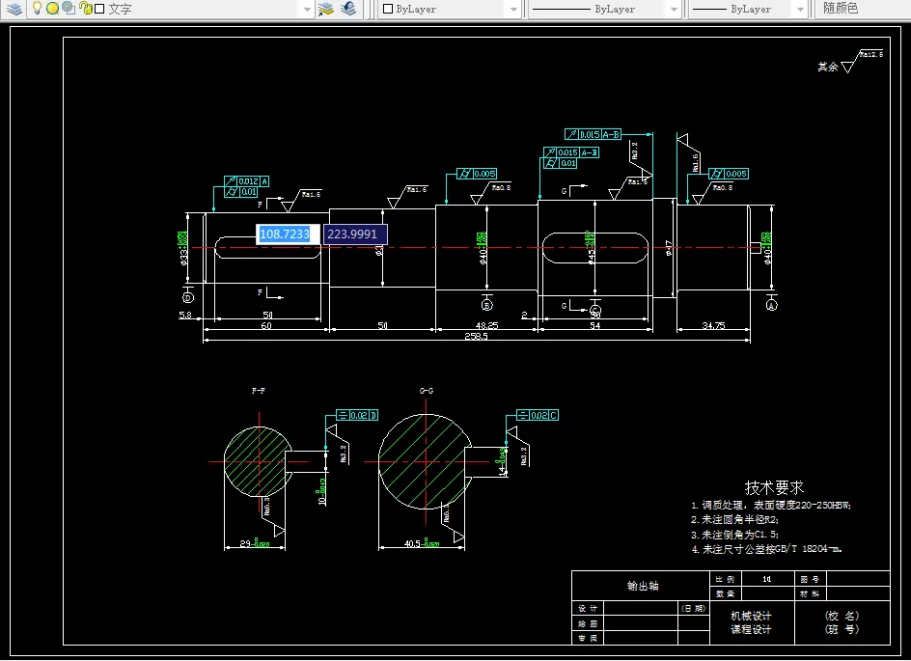Select the G-G section view label
Viewport: 911px width, 661px height.
(427, 391)
